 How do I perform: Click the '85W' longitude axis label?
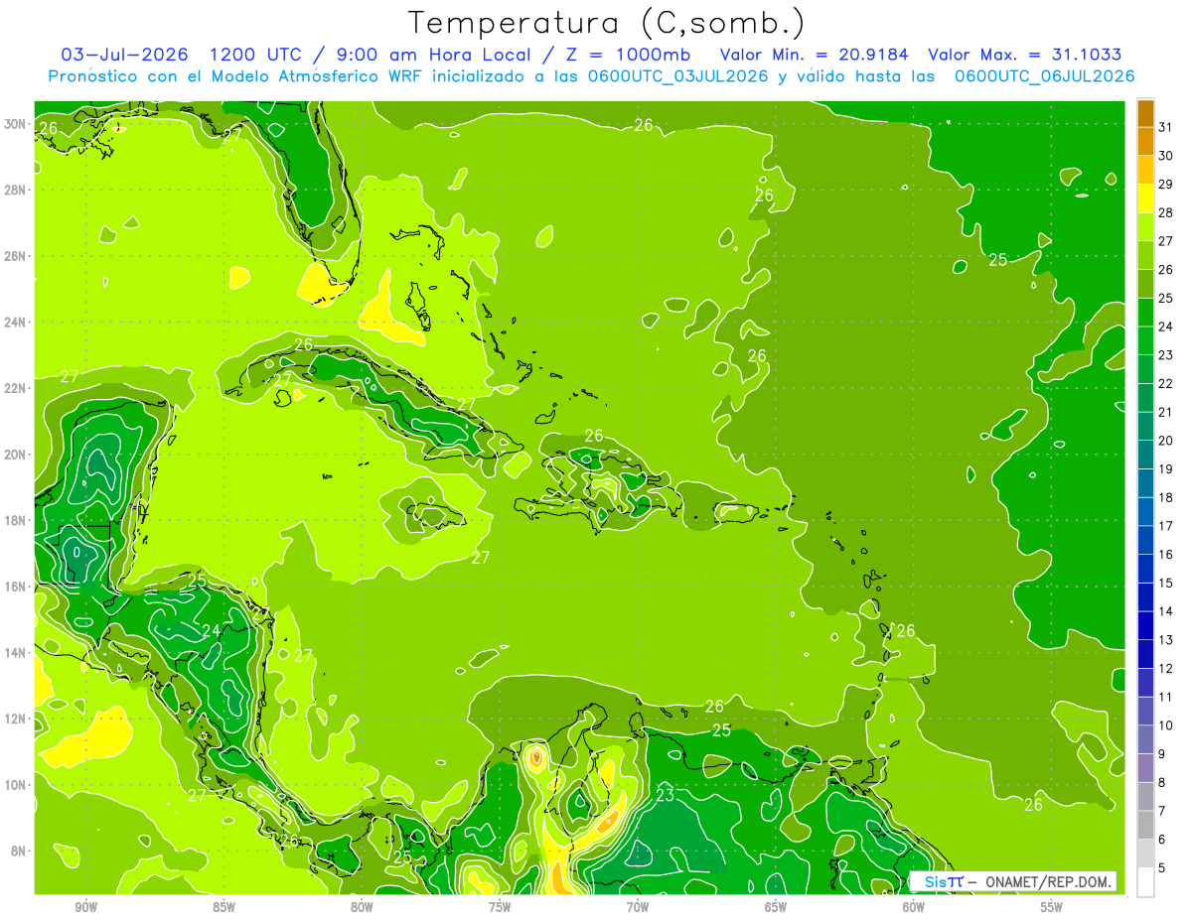coord(223,907)
